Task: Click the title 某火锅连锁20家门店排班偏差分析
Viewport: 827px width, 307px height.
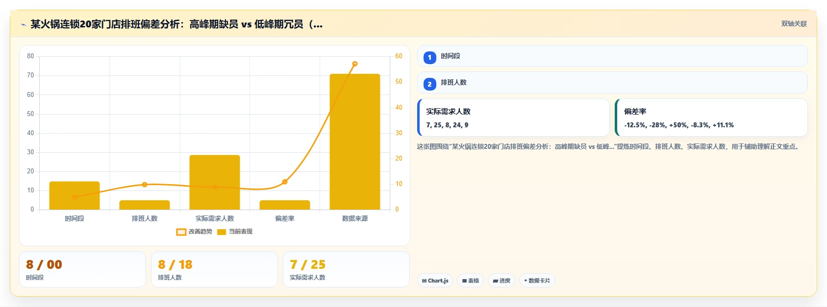Action: point(176,24)
